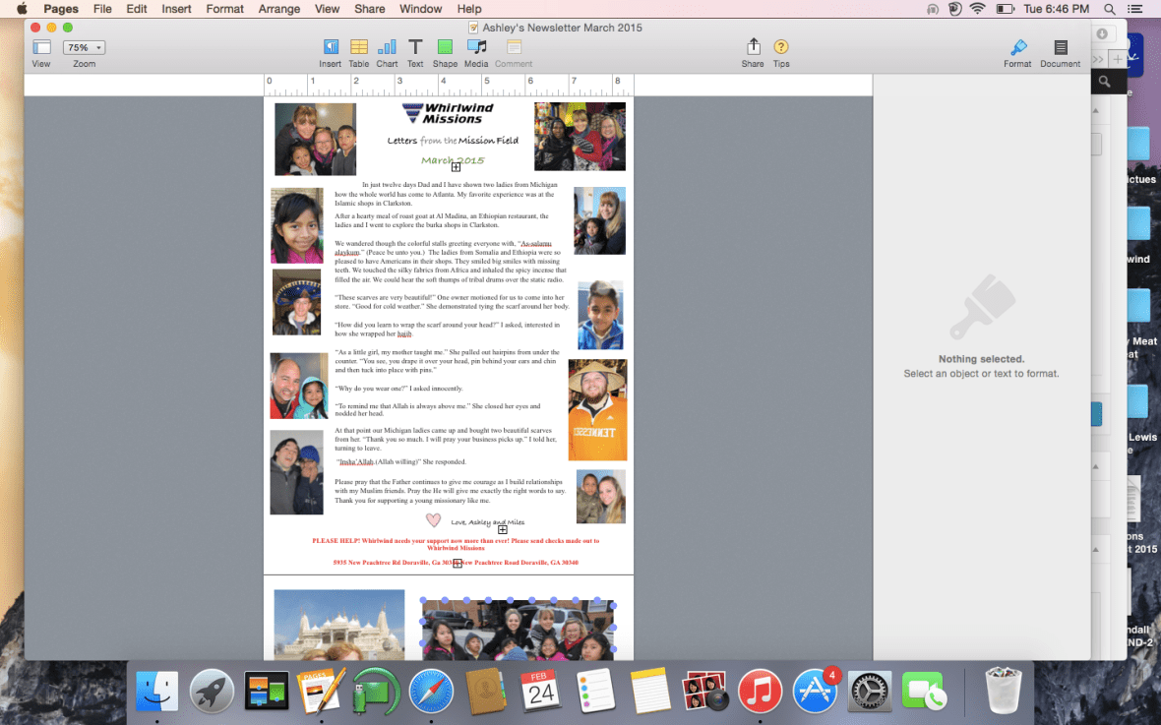Share the document via the Share icon
The height and width of the screenshot is (725, 1161).
click(753, 49)
